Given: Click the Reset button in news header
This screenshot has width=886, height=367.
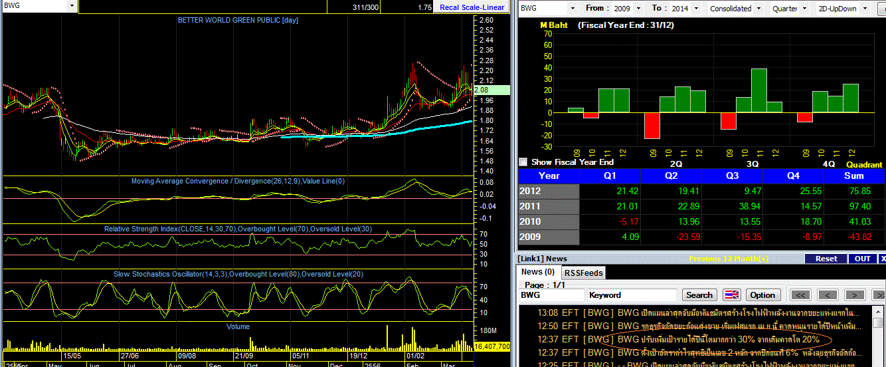Looking at the screenshot, I should click(826, 259).
